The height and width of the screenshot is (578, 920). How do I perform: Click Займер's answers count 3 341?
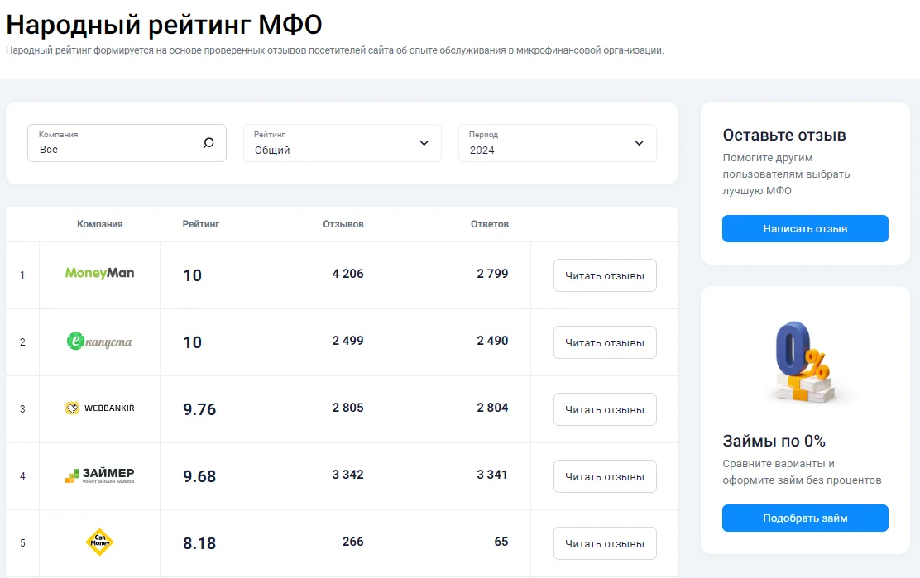492,475
